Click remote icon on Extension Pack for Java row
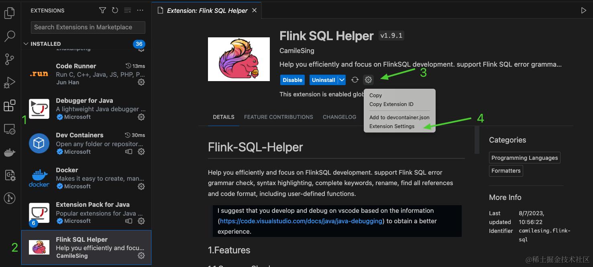 click(x=128, y=221)
